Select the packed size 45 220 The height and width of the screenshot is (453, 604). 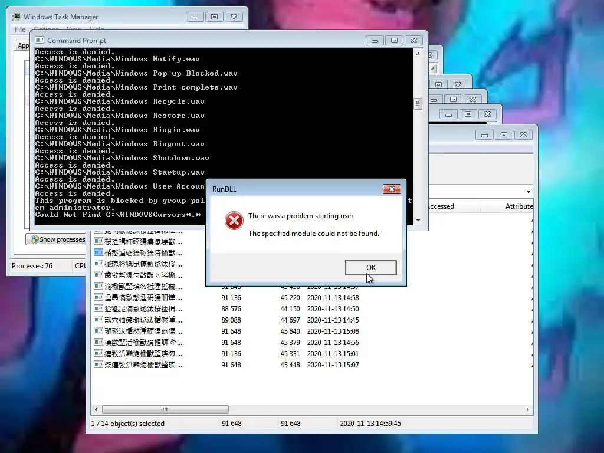tap(290, 298)
